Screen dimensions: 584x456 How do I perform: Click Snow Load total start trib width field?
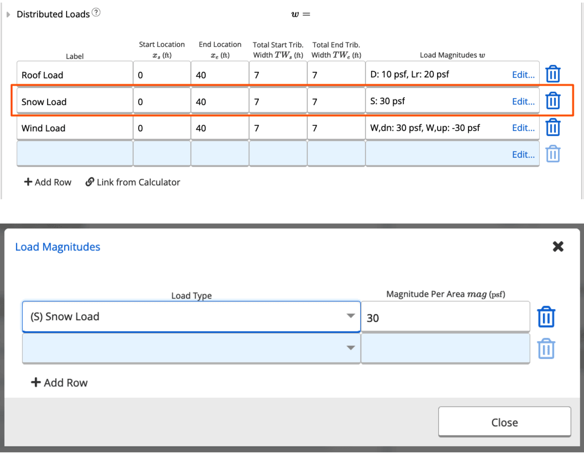[278, 101]
